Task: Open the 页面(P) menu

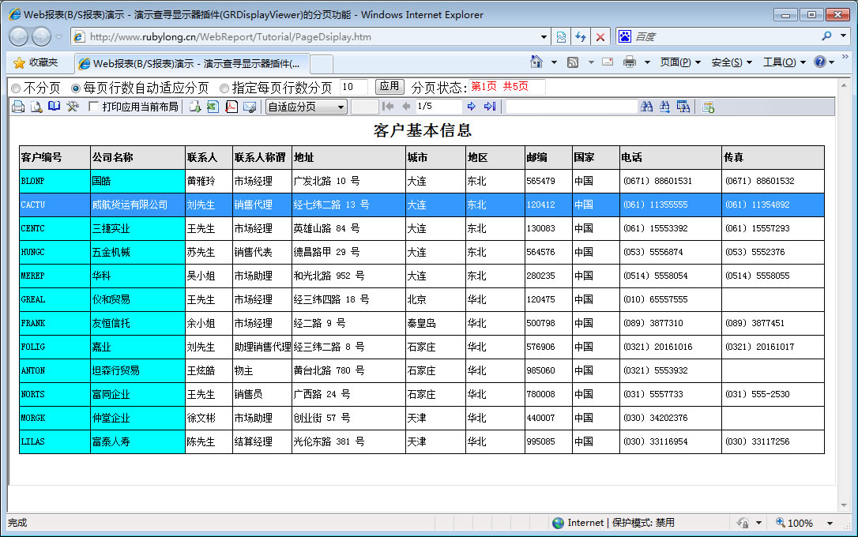Action: 680,62
